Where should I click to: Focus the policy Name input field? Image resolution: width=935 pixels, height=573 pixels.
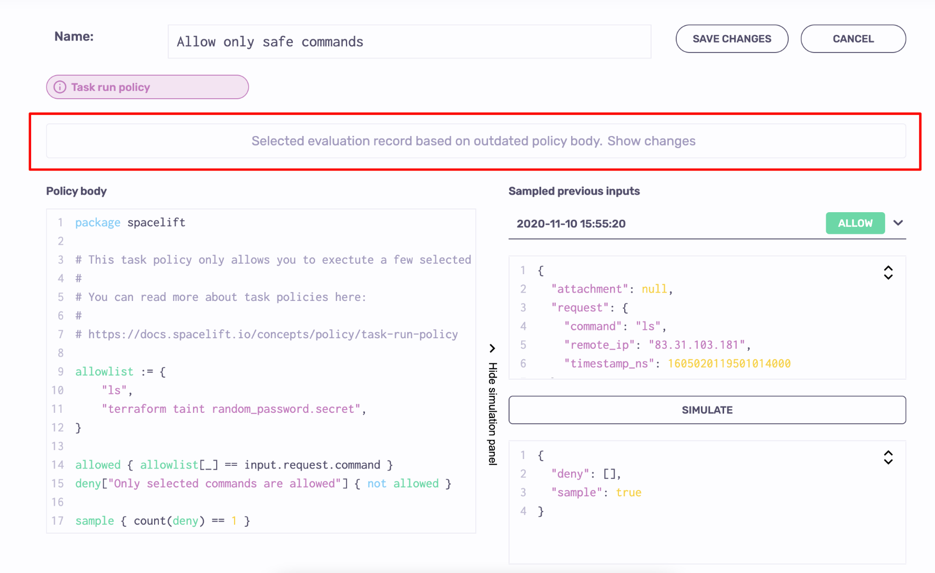[409, 42]
